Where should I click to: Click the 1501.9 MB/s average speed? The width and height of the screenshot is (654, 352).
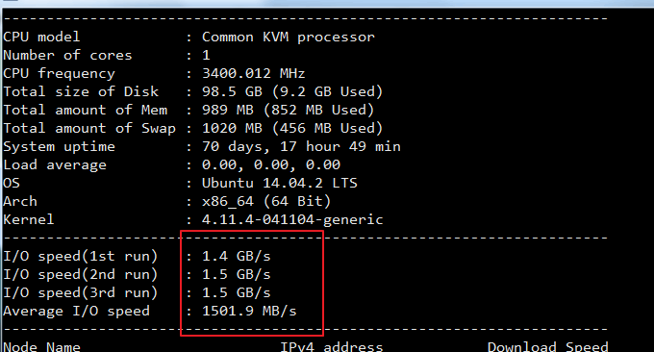pos(249,312)
